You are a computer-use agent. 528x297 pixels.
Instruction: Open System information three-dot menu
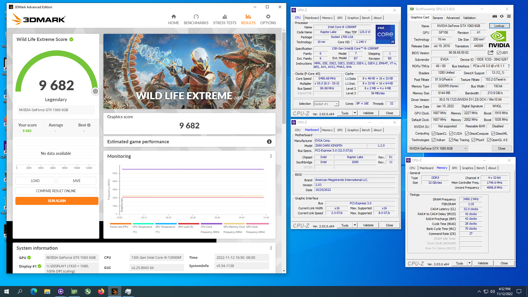pyautogui.click(x=271, y=248)
